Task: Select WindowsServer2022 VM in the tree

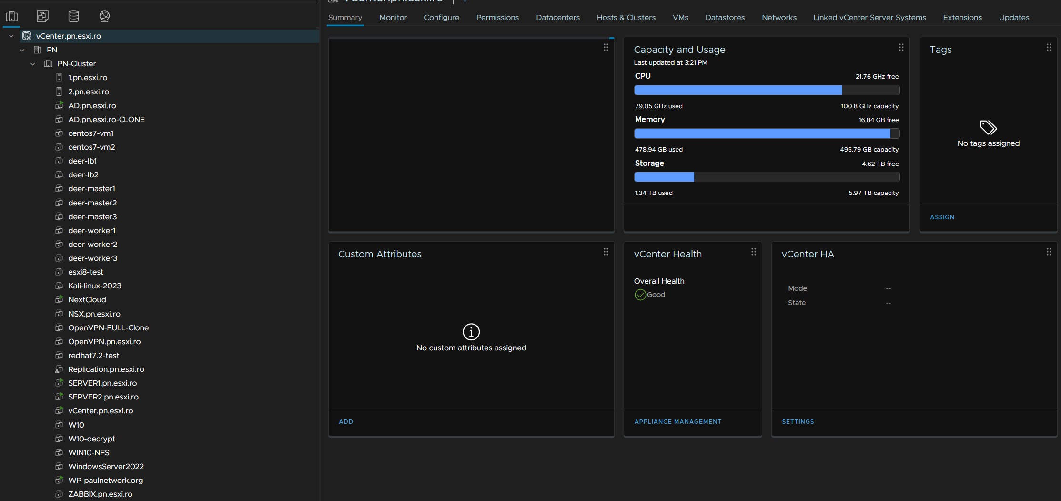Action: click(x=106, y=466)
